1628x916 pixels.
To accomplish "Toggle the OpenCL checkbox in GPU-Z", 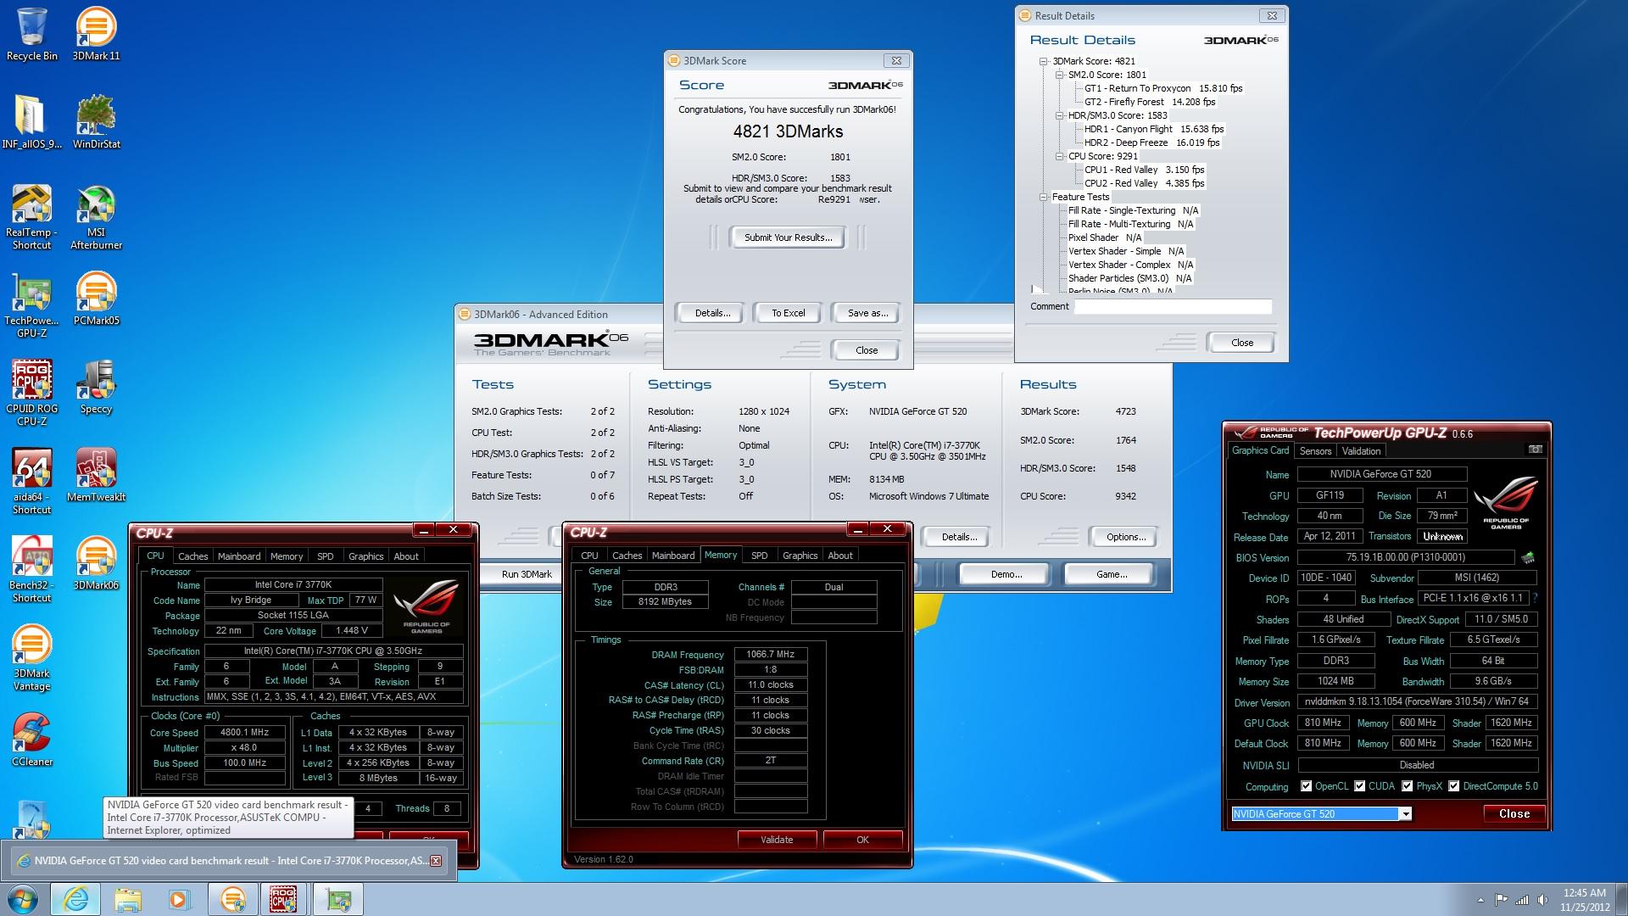I will tap(1306, 786).
